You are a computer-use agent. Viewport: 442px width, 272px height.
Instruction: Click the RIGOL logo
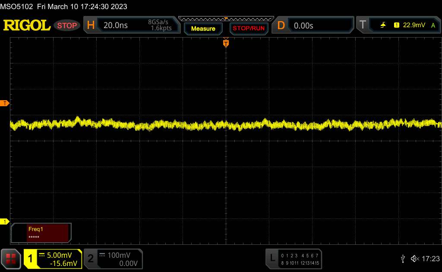coord(27,25)
